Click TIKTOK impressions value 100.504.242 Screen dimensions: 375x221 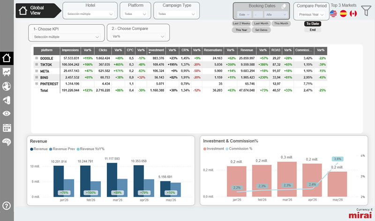pyautogui.click(x=70, y=64)
